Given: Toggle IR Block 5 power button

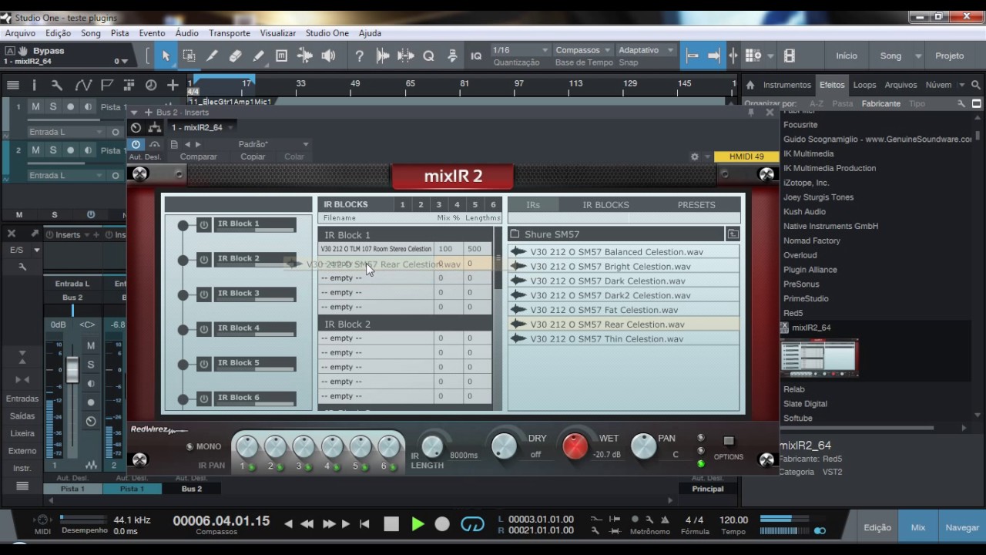Looking at the screenshot, I should (x=204, y=364).
